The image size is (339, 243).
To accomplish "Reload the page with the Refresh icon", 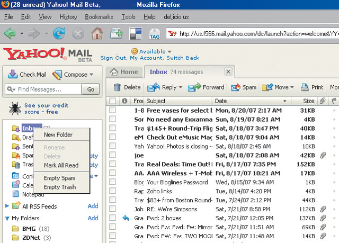I will click(59, 33).
